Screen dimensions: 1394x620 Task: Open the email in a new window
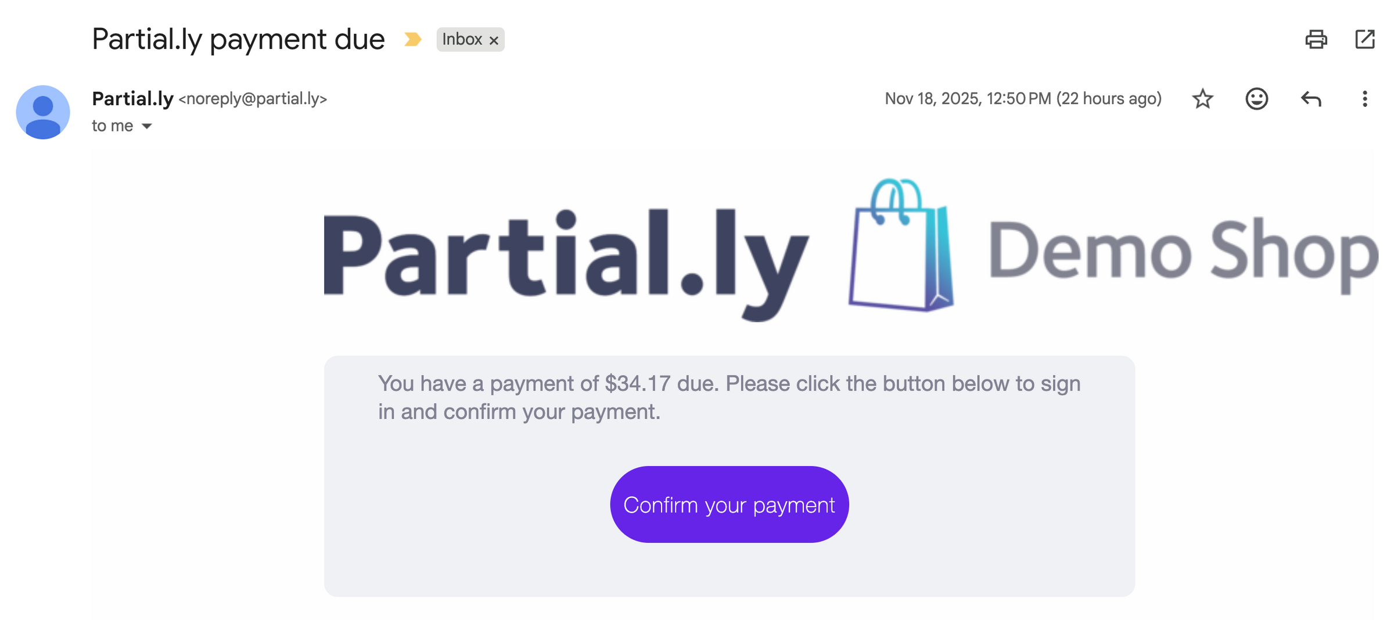pos(1364,40)
